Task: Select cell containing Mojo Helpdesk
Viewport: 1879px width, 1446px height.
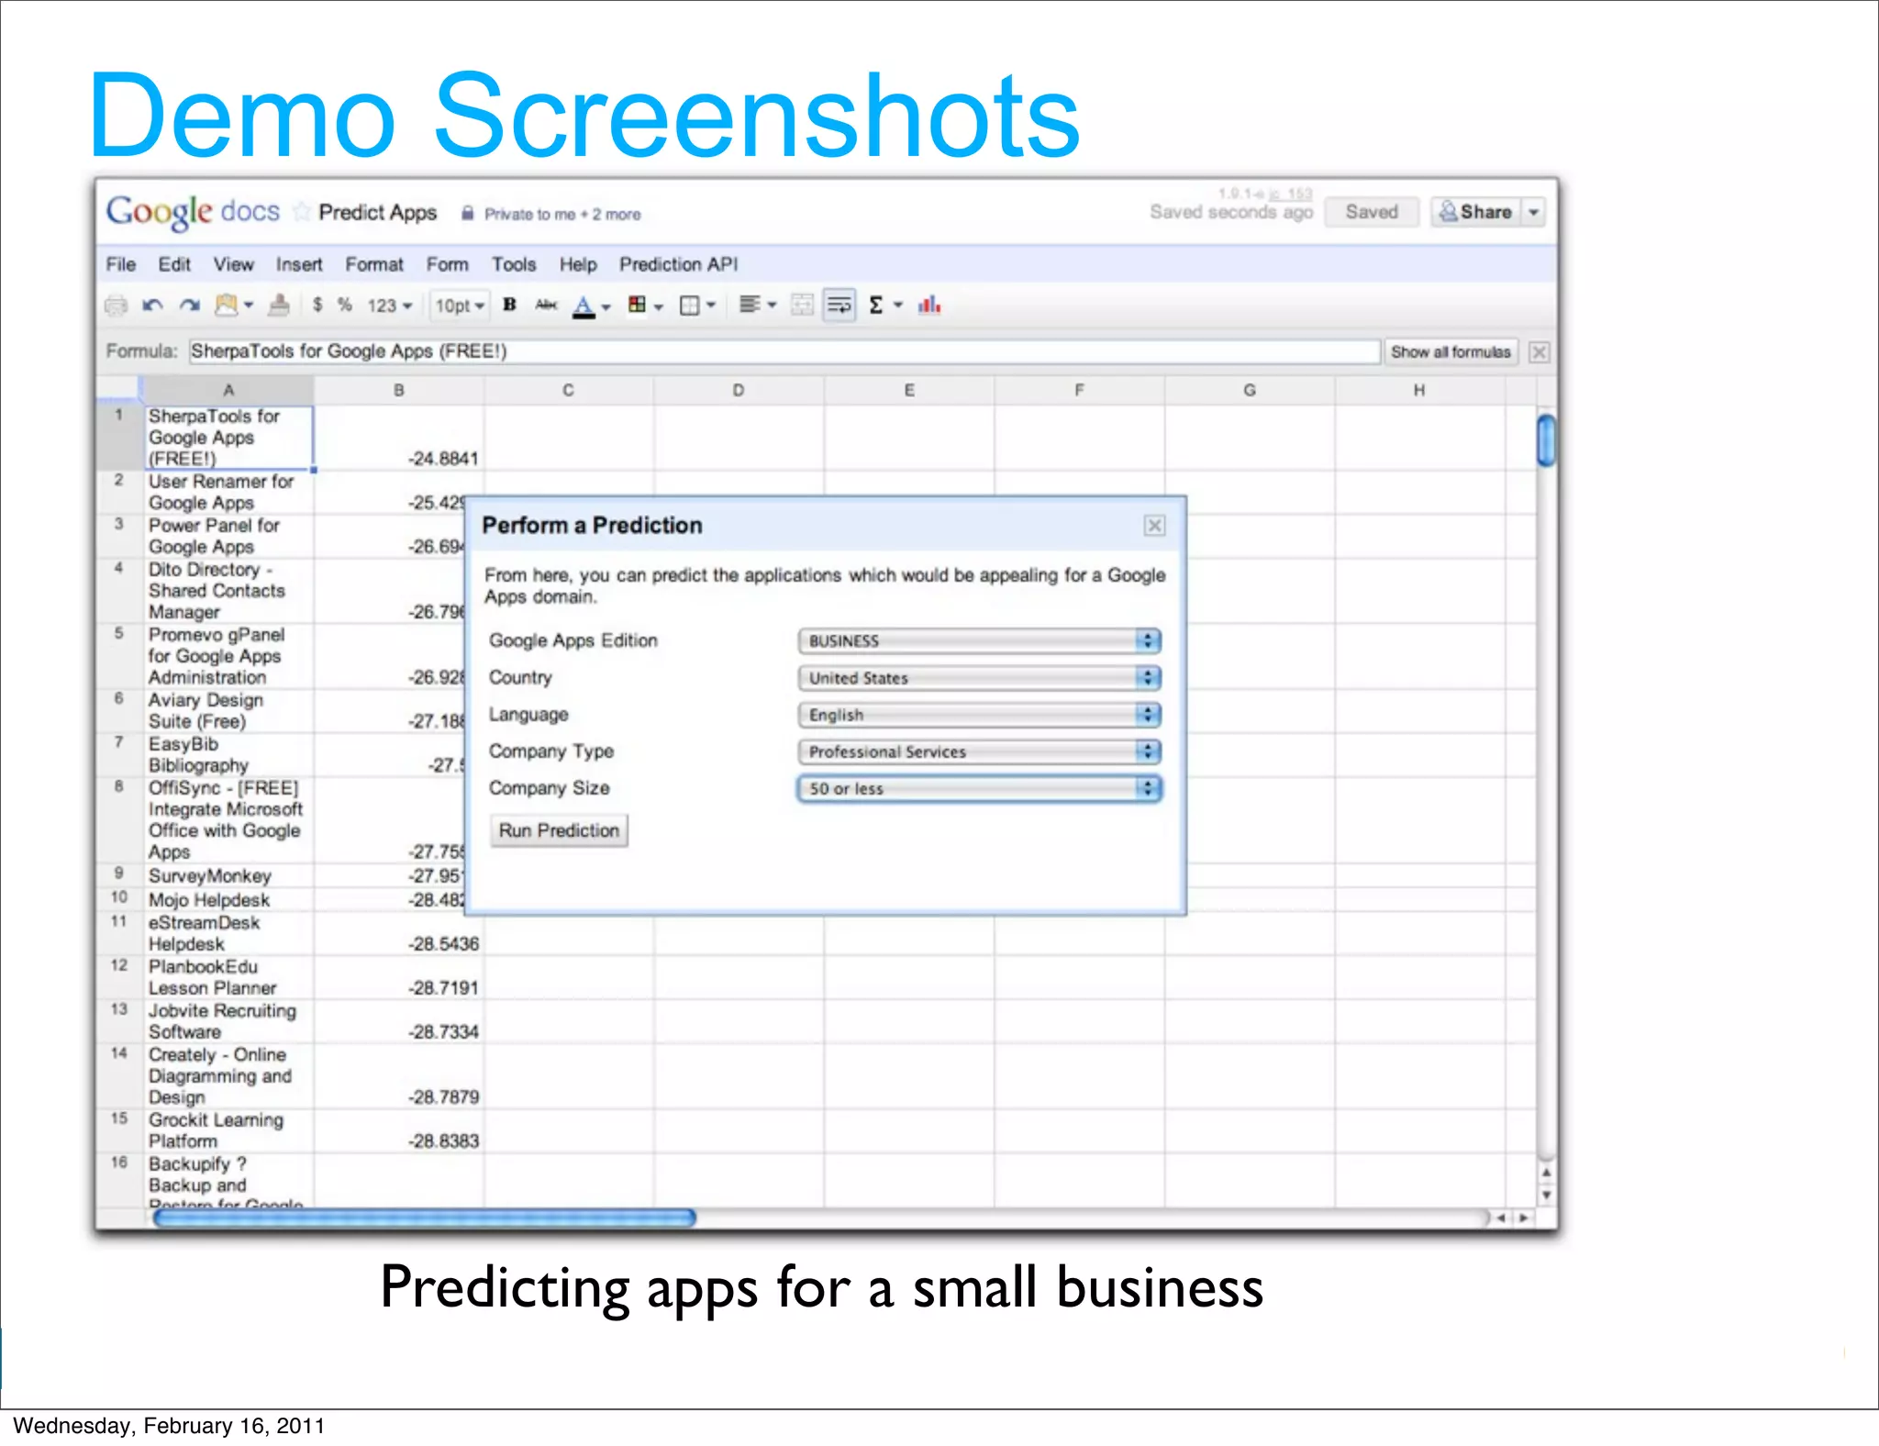Action: (x=229, y=899)
